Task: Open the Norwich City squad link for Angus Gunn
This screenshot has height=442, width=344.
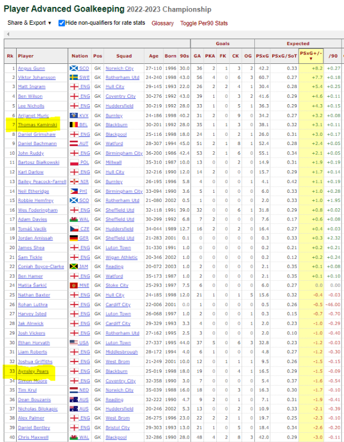Action: [x=120, y=68]
